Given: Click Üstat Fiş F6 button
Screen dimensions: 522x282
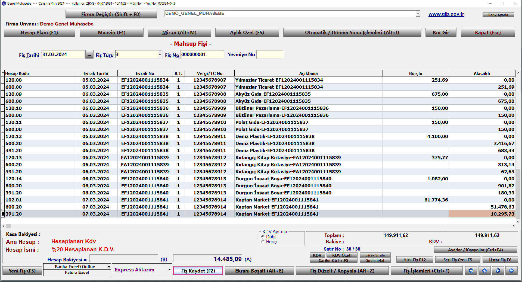Looking at the screenshot, I should pyautogui.click(x=500, y=260).
